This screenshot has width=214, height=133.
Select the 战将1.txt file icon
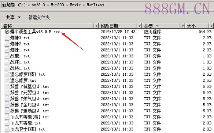[7, 68]
